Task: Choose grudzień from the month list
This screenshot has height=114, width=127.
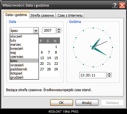Action: point(24,77)
